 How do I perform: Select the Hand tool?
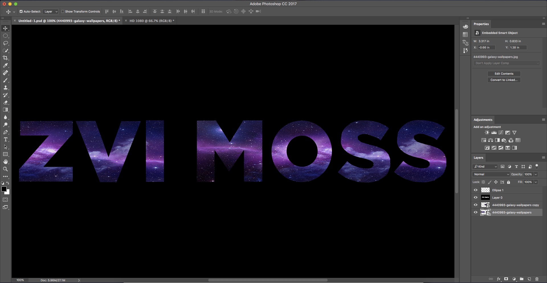coord(5,162)
